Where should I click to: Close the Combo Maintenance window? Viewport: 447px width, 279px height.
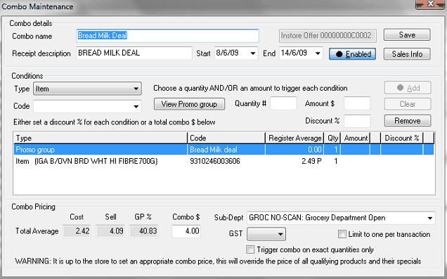tap(431, 4)
